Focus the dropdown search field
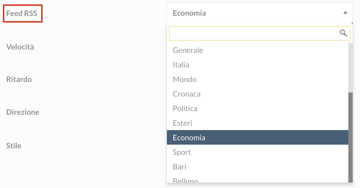360x188 pixels. coord(260,33)
